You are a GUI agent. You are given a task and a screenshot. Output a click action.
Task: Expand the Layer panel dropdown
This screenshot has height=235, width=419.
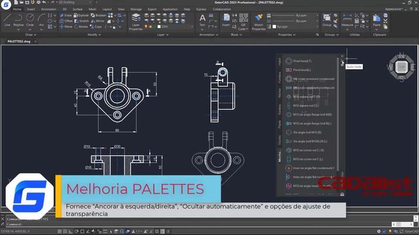tap(163, 35)
